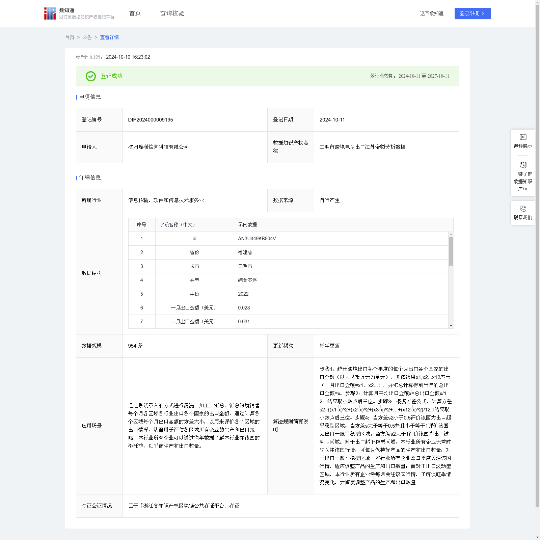The width and height of the screenshot is (540, 540).
Task: Select the 字段名称（中文） column header
Action: tap(177, 225)
